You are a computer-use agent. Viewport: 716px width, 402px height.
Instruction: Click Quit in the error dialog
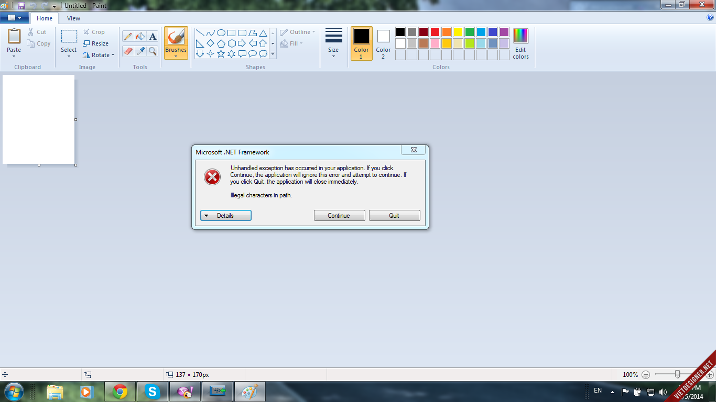pos(394,216)
